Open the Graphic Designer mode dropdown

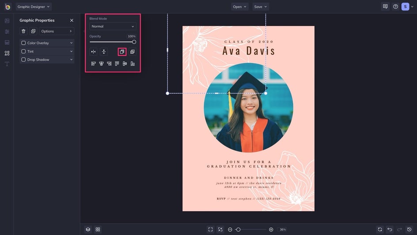coord(34,7)
